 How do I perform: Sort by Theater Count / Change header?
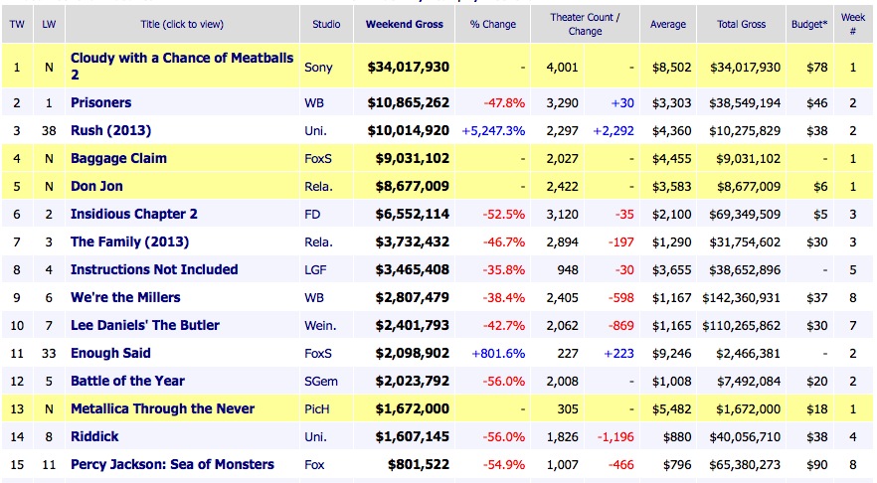585,24
